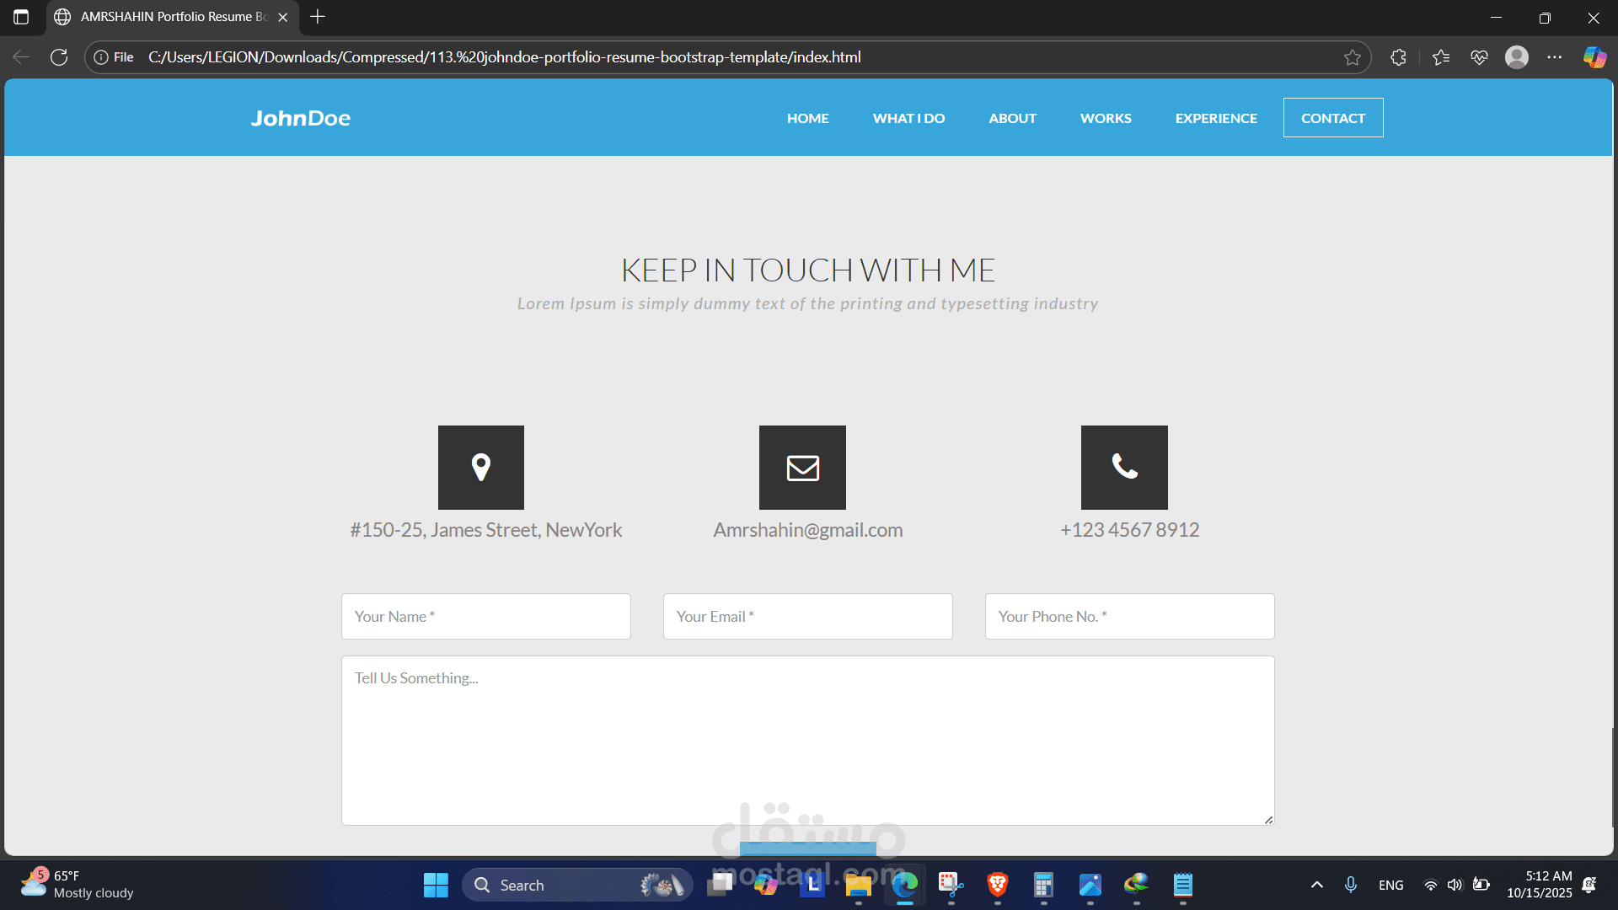This screenshot has width=1618, height=910.
Task: Open EXPERIENCE section in navbar
Action: (x=1215, y=118)
